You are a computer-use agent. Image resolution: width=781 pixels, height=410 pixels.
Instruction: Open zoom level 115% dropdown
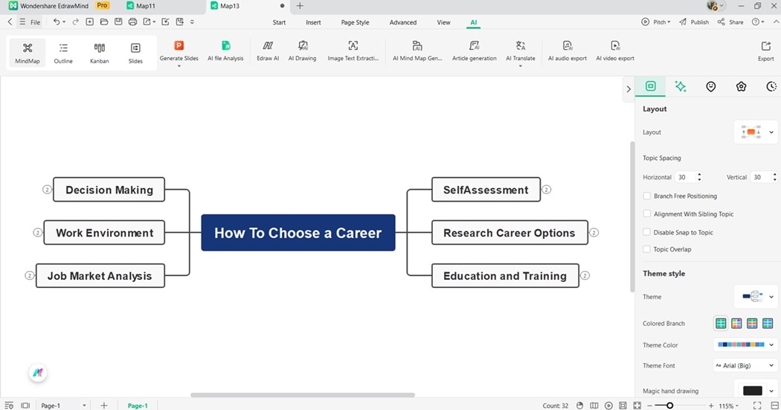(x=729, y=406)
